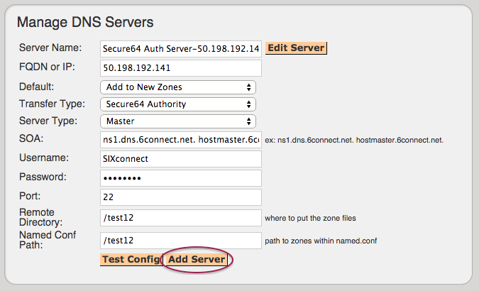Viewport: 479px width, 291px height.
Task: Click the Port field showing 22
Action: tap(181, 197)
